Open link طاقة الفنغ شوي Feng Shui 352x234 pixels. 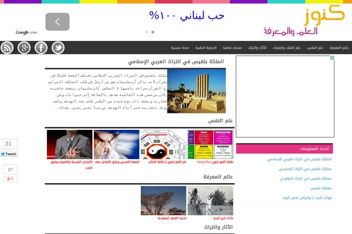click(215, 162)
